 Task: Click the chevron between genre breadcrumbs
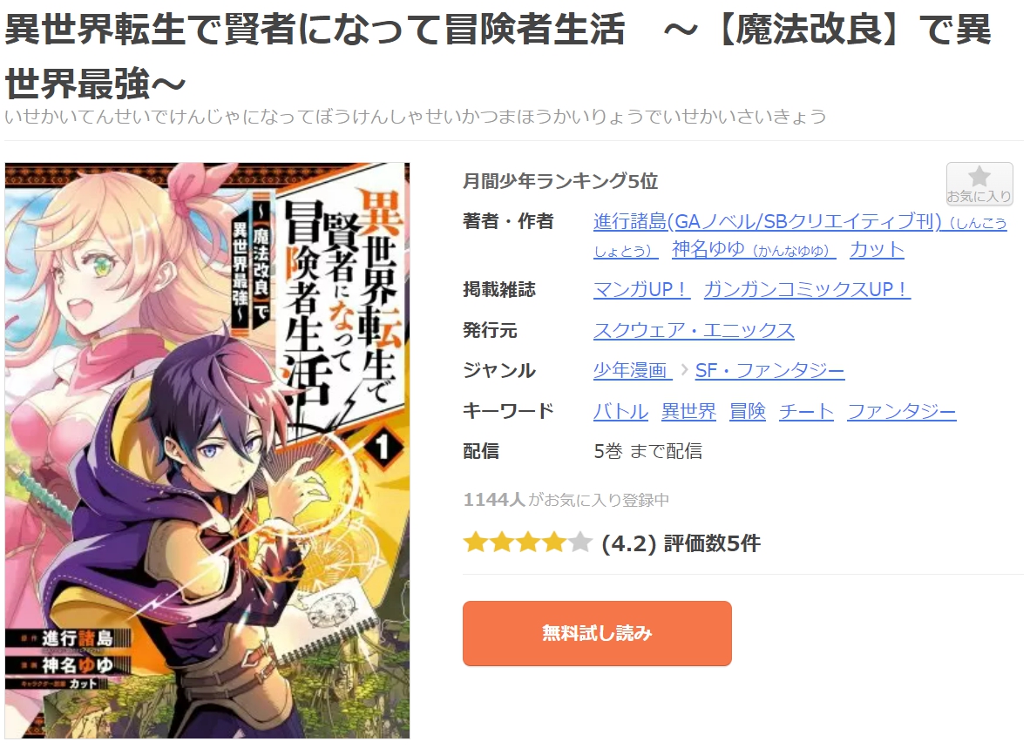click(684, 370)
